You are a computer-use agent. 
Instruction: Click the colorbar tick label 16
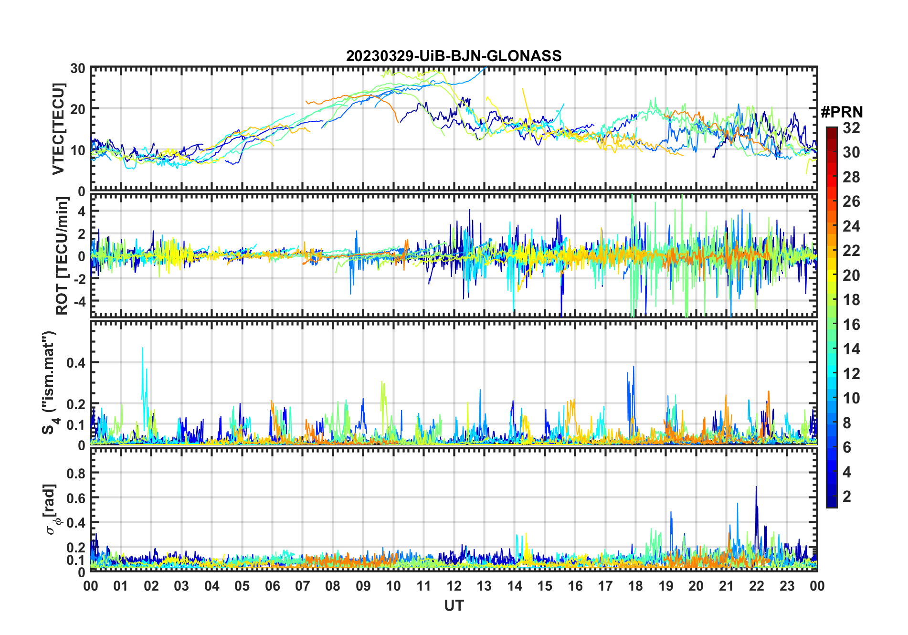(851, 325)
